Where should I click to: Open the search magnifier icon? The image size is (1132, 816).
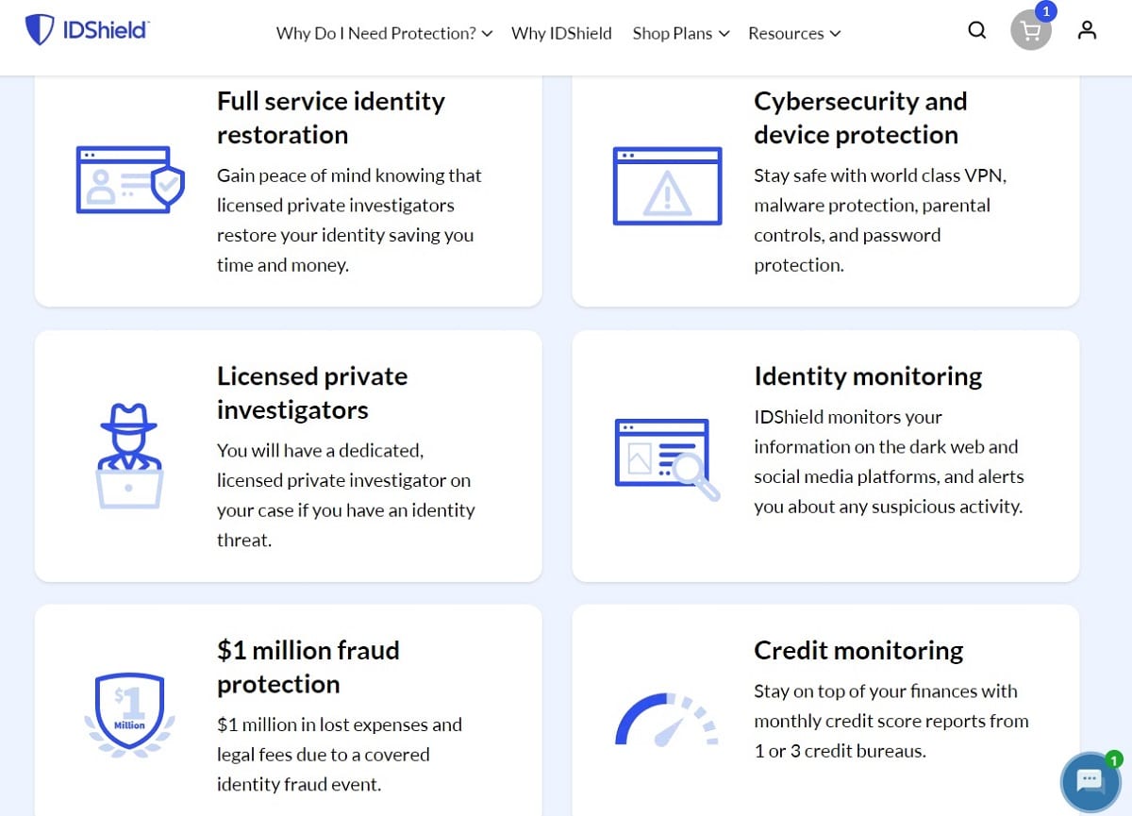click(x=977, y=30)
